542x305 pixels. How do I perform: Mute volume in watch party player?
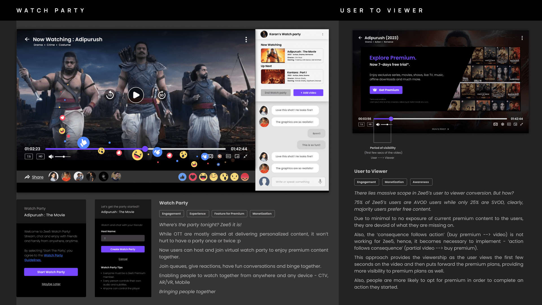tap(51, 156)
